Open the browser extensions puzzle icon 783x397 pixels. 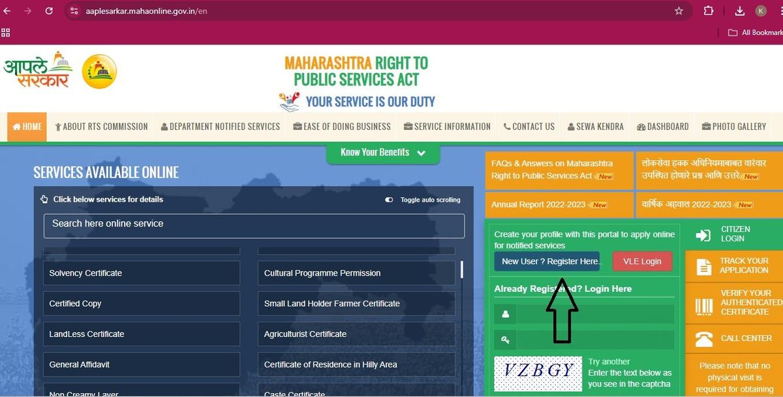[x=709, y=10]
